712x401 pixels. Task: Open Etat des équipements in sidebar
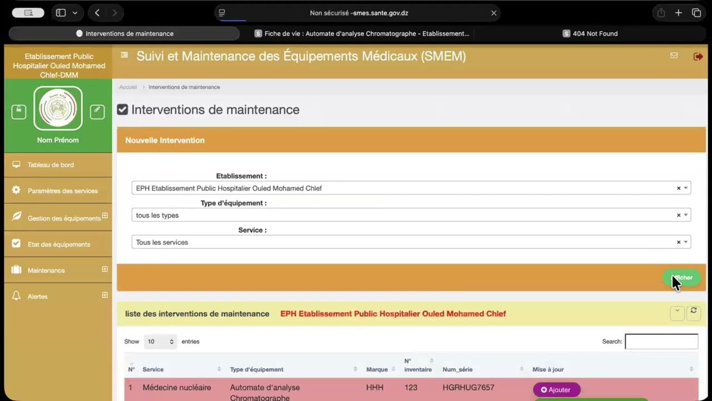coord(58,244)
